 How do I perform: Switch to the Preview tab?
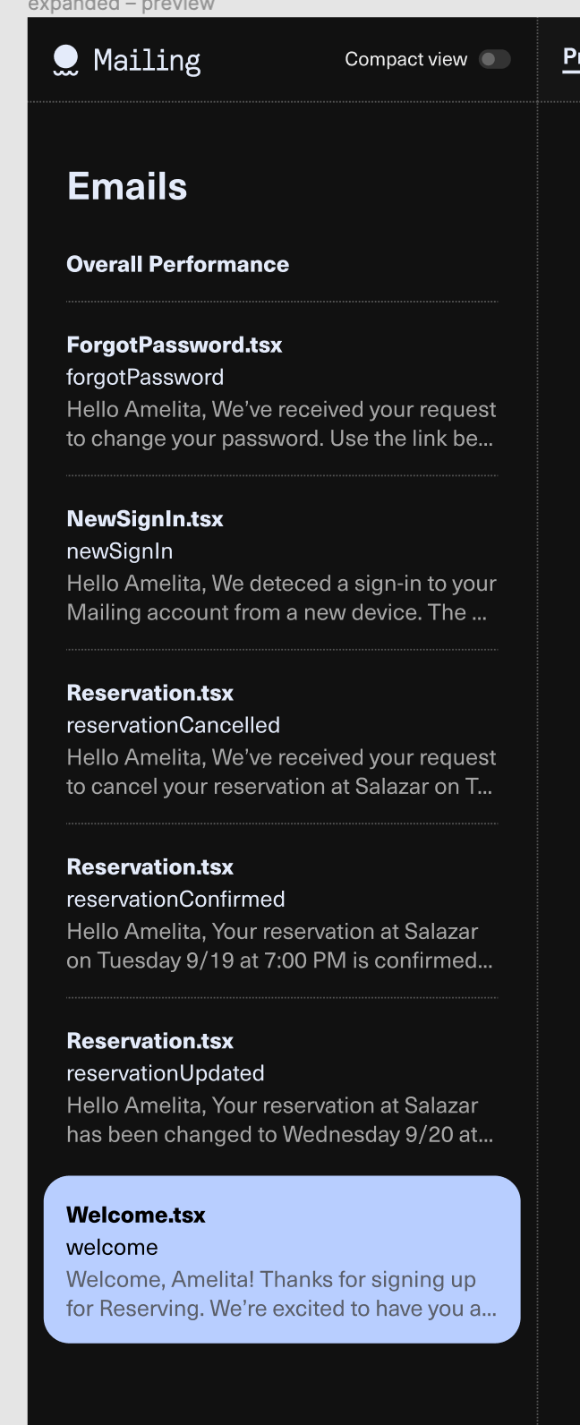574,55
